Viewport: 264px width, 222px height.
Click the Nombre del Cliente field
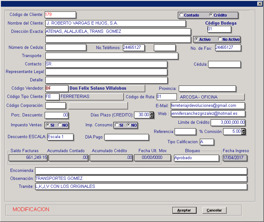click(x=116, y=23)
